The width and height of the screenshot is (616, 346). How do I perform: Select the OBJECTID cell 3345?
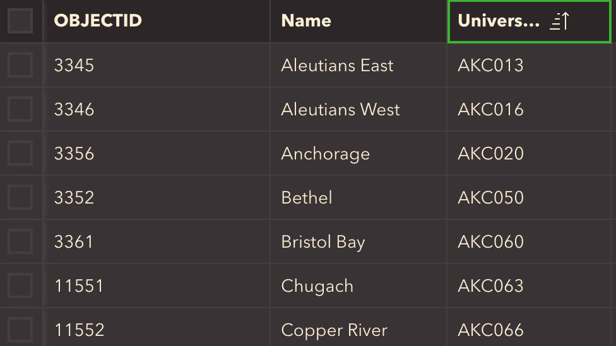157,65
